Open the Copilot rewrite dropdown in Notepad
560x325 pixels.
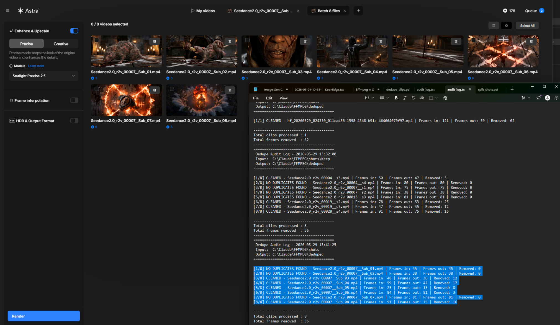[525, 98]
